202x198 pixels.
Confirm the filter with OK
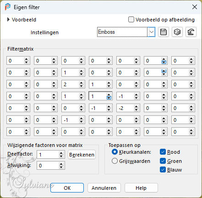[67, 188]
